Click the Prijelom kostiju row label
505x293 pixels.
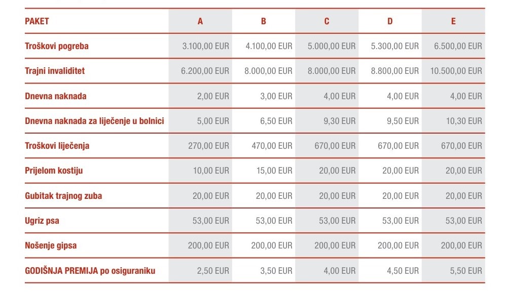click(54, 171)
